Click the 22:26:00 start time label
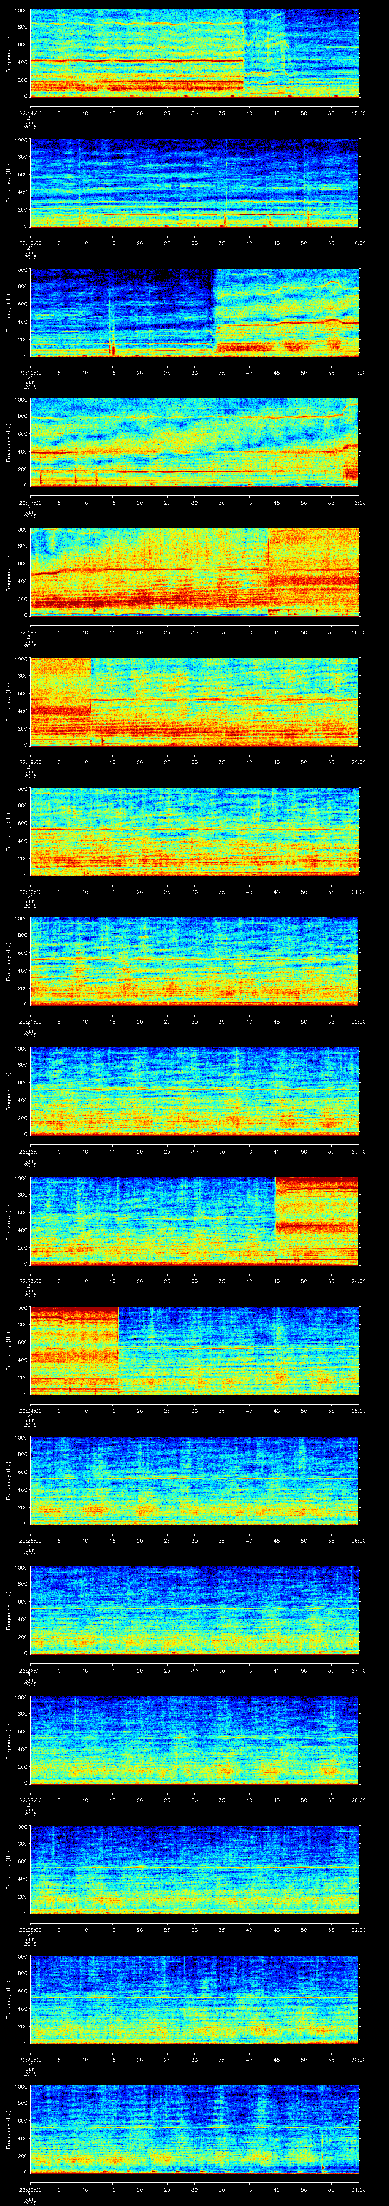The height and width of the screenshot is (2206, 389). pos(31,1670)
